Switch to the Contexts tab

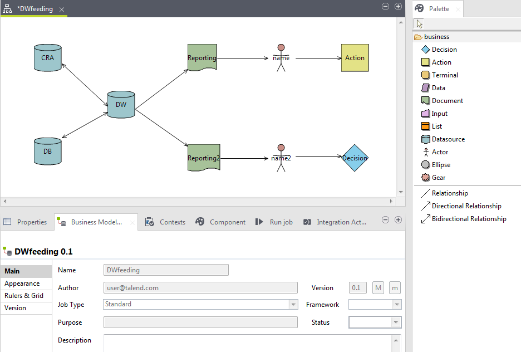[172, 222]
